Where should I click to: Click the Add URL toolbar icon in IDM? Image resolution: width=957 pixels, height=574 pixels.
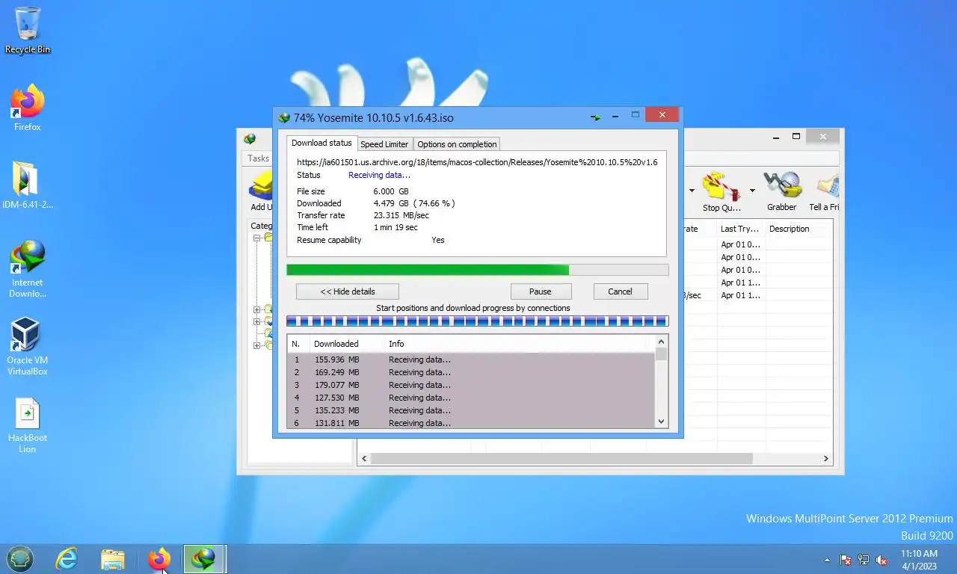pos(262,191)
